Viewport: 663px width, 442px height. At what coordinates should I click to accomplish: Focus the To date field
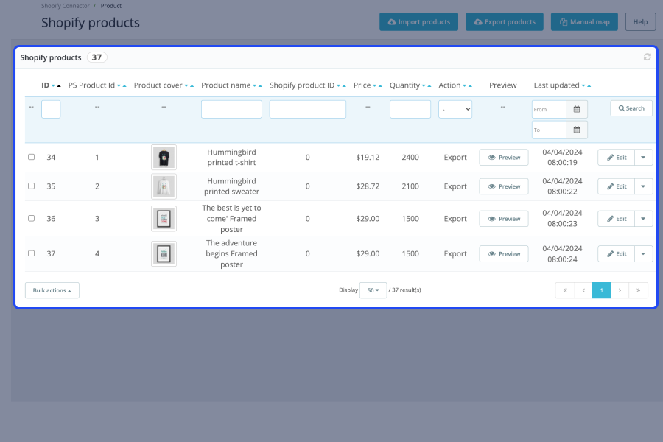pos(549,130)
